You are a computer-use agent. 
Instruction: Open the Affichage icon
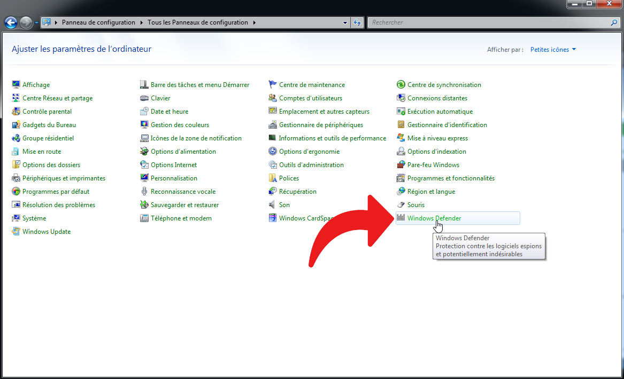(x=16, y=85)
